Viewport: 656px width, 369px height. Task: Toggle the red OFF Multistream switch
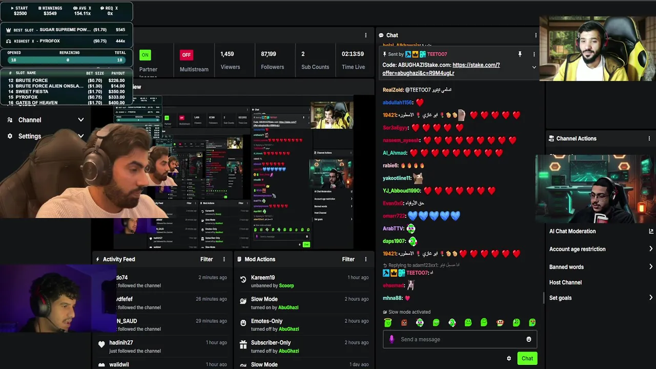187,55
